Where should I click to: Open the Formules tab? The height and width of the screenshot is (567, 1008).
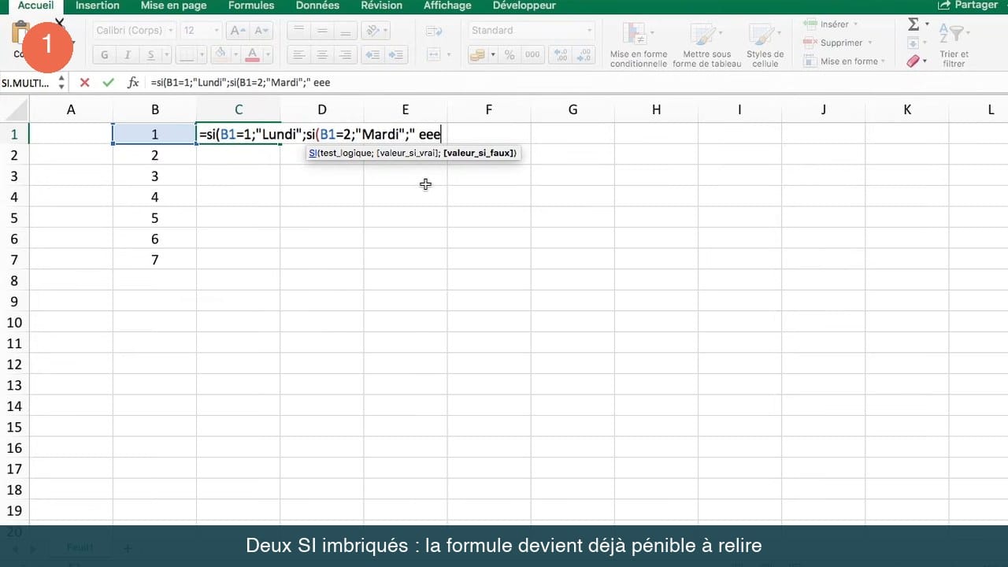click(x=251, y=6)
